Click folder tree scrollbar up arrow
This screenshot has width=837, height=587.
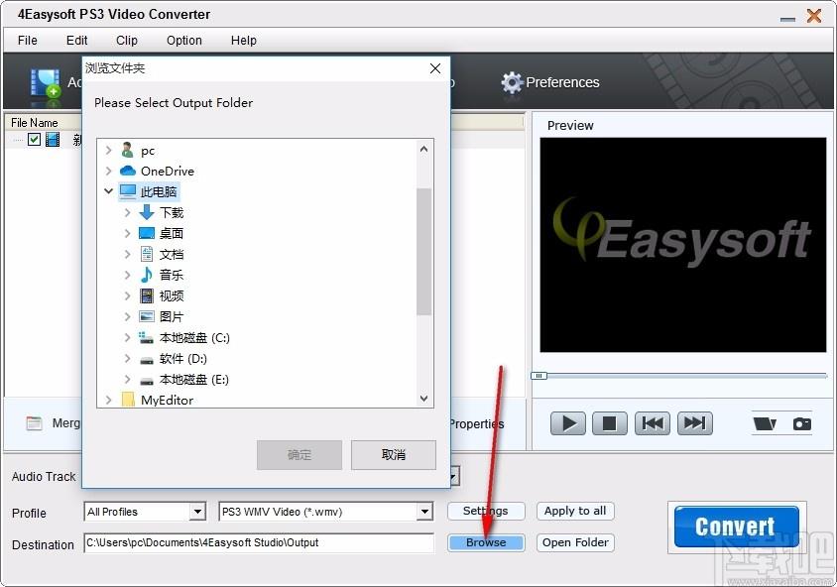click(423, 150)
